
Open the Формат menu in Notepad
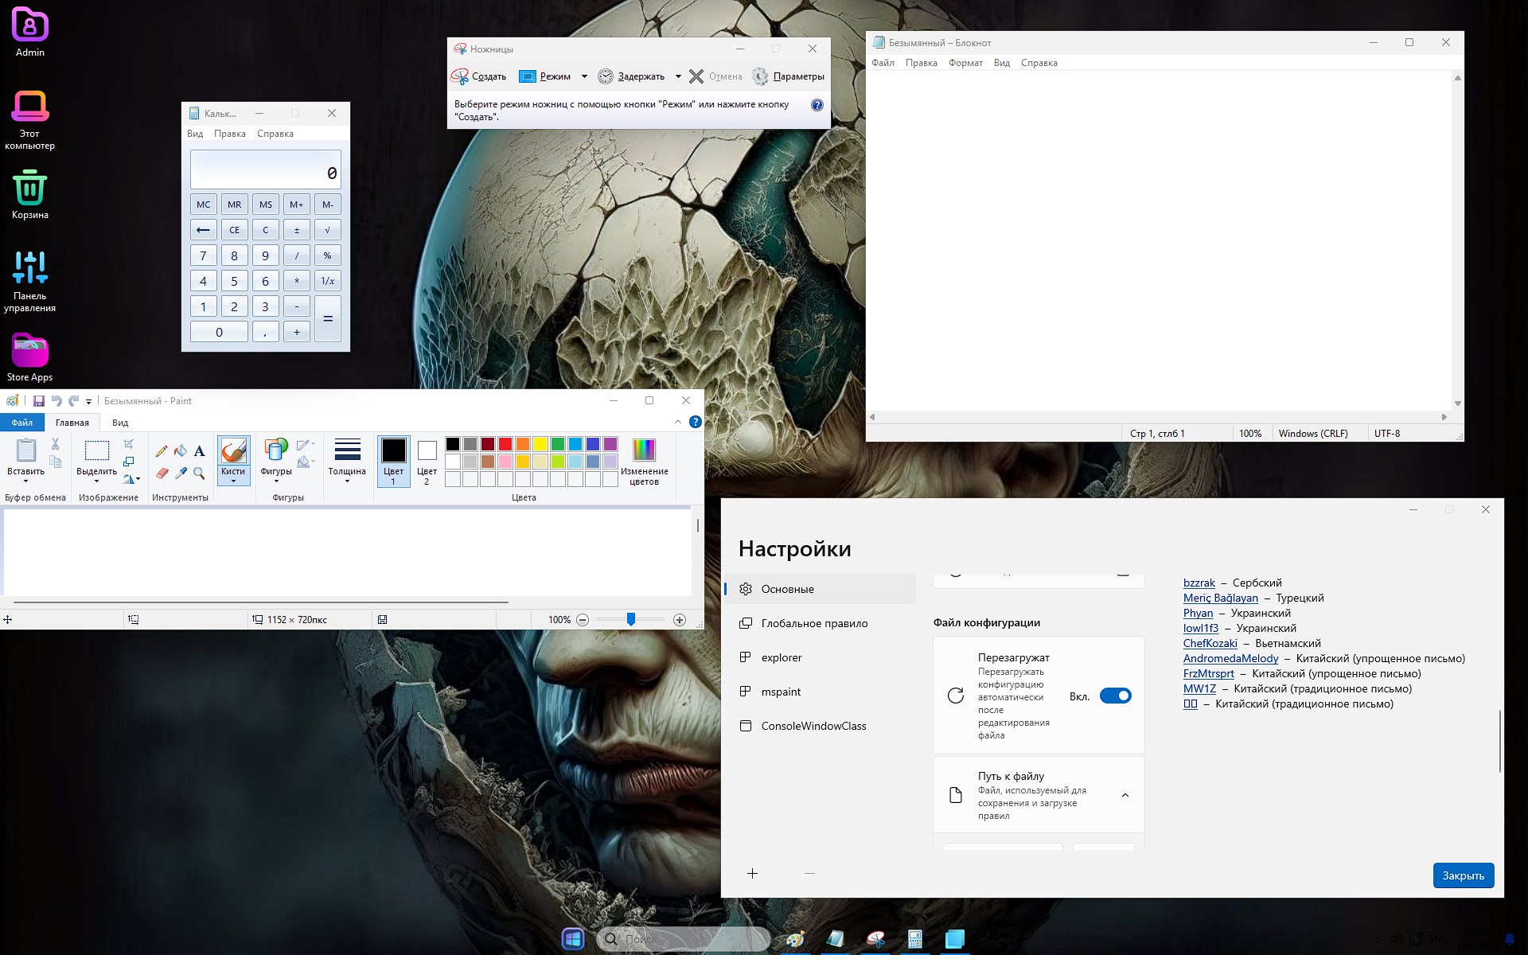click(965, 63)
